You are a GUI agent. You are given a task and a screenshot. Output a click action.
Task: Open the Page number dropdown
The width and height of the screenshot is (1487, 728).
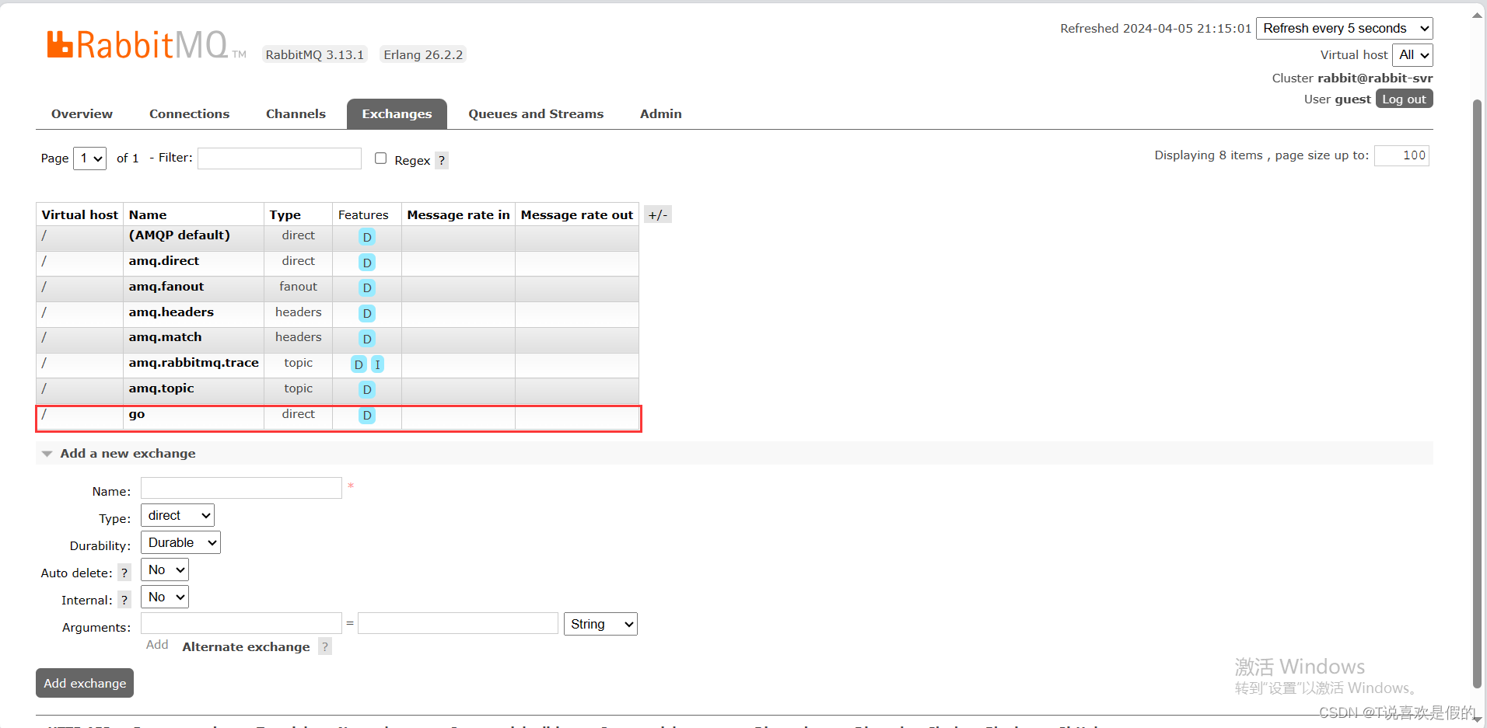(89, 158)
